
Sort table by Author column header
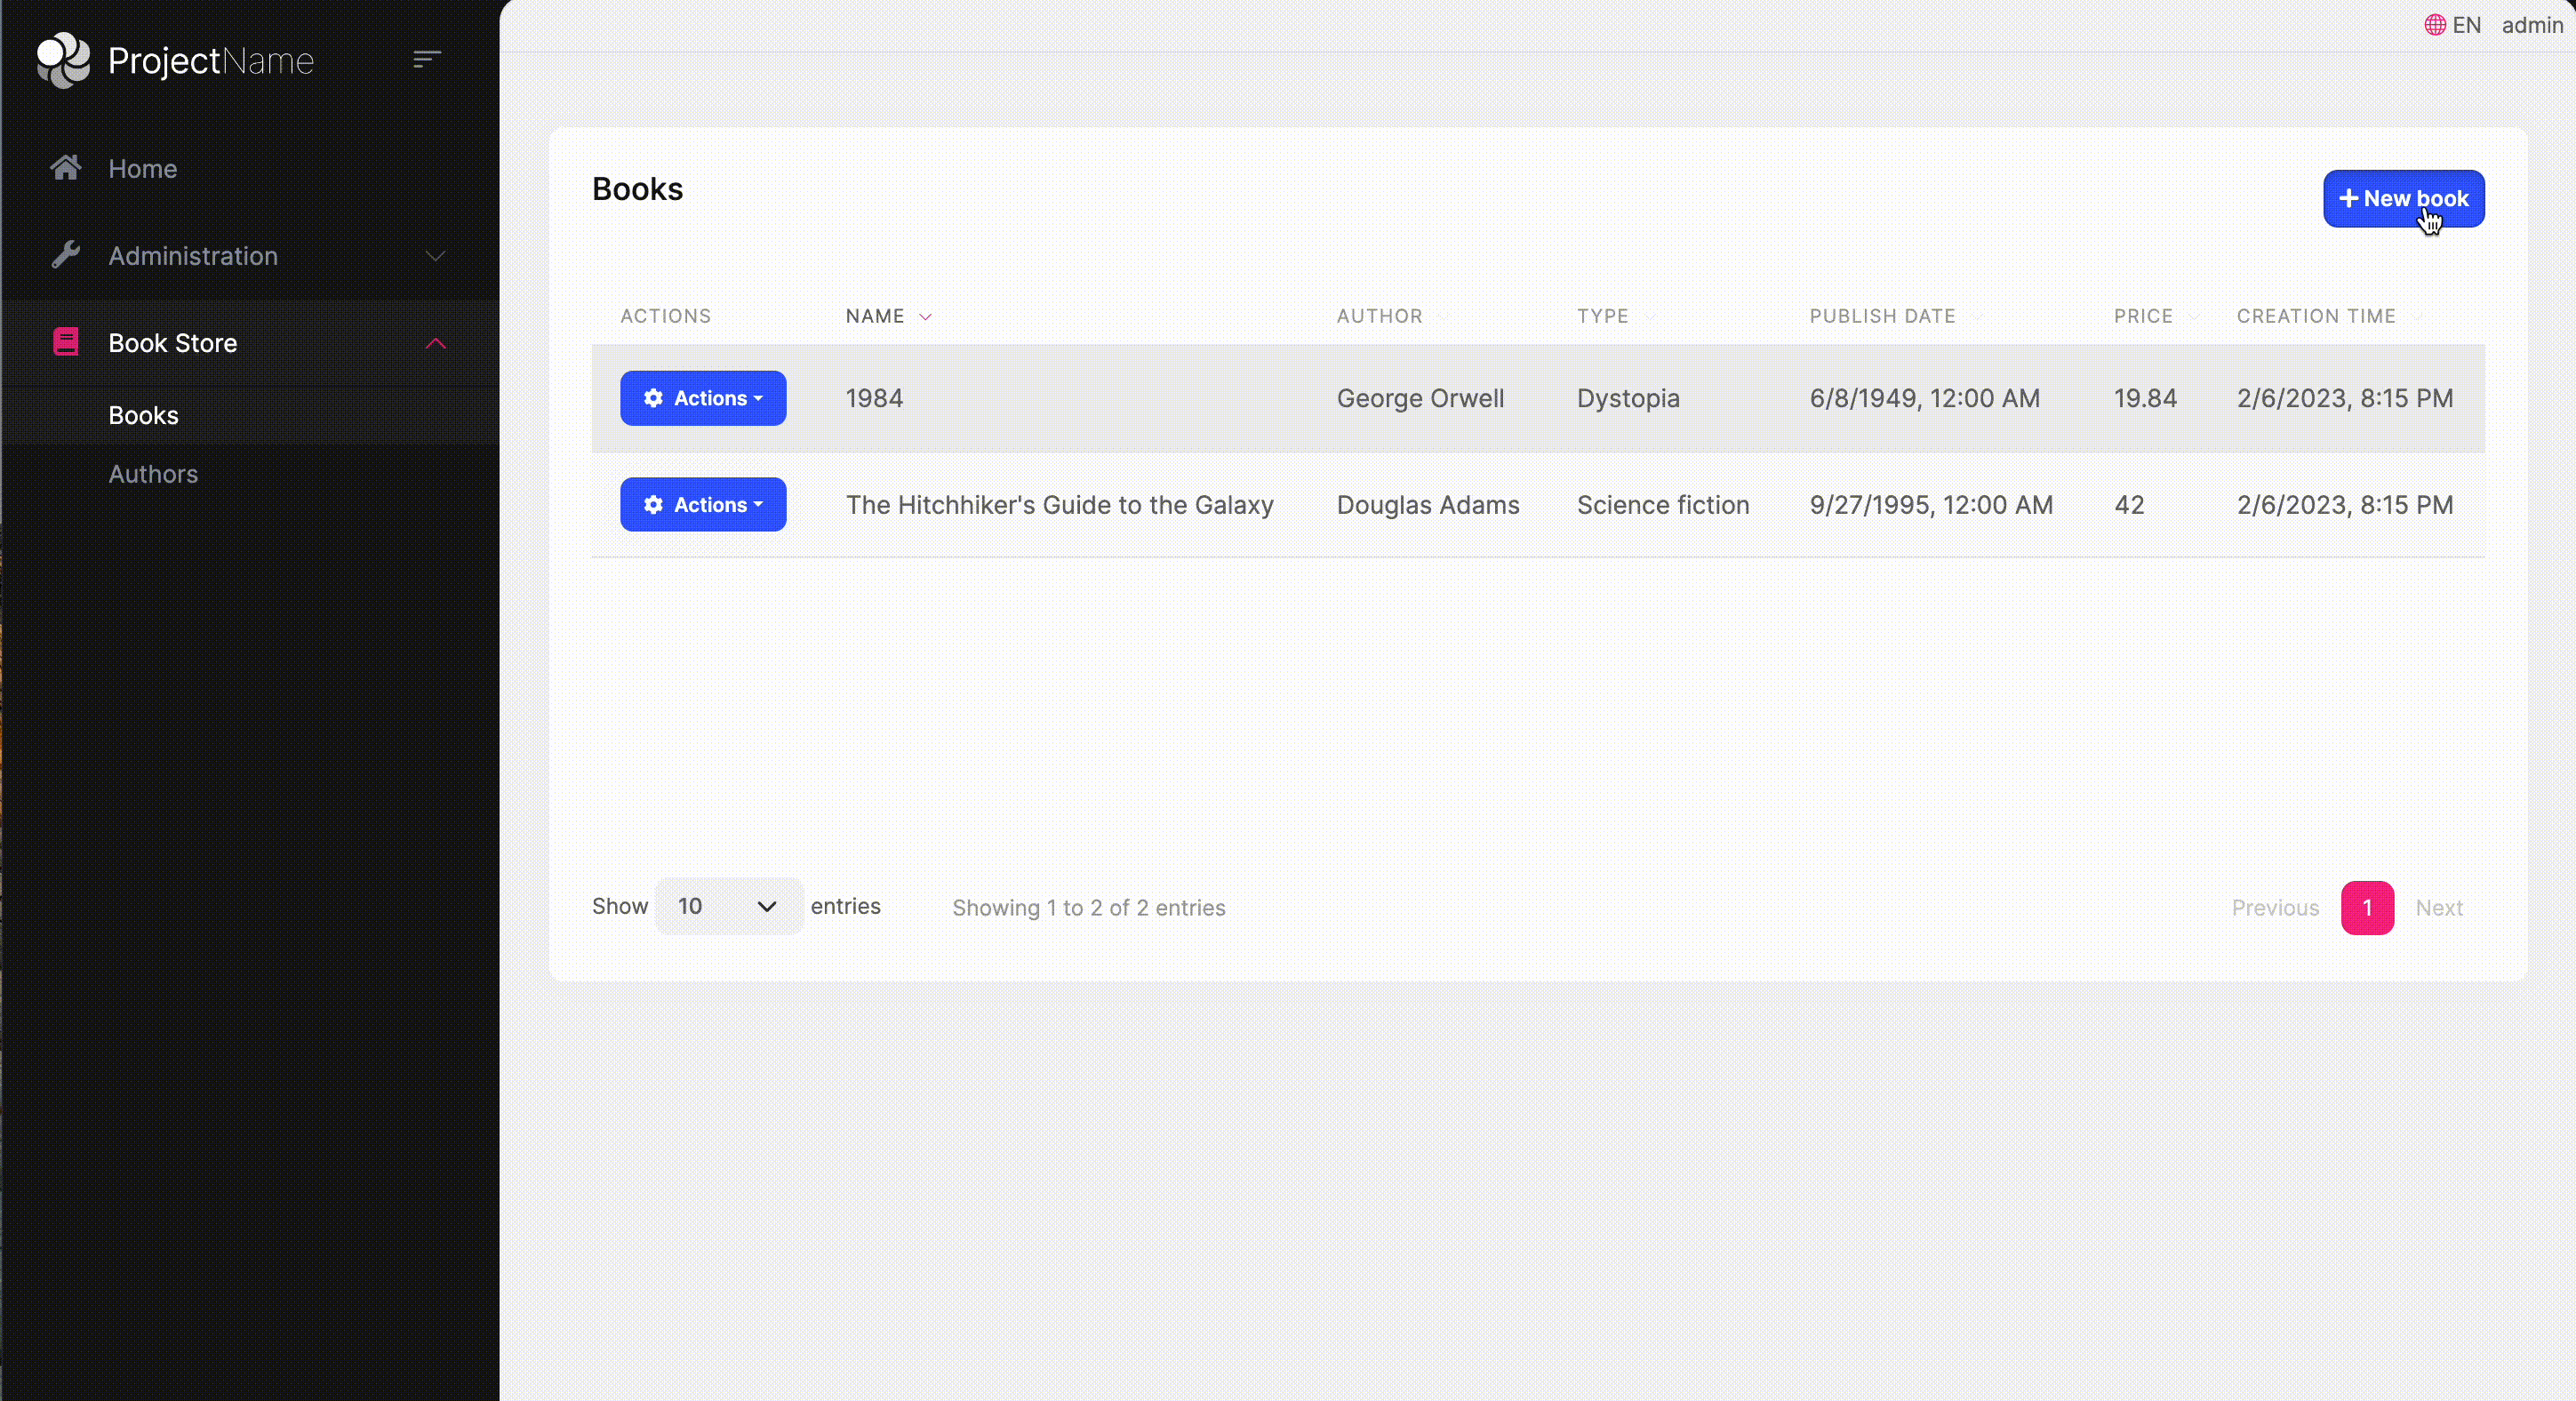[1379, 316]
